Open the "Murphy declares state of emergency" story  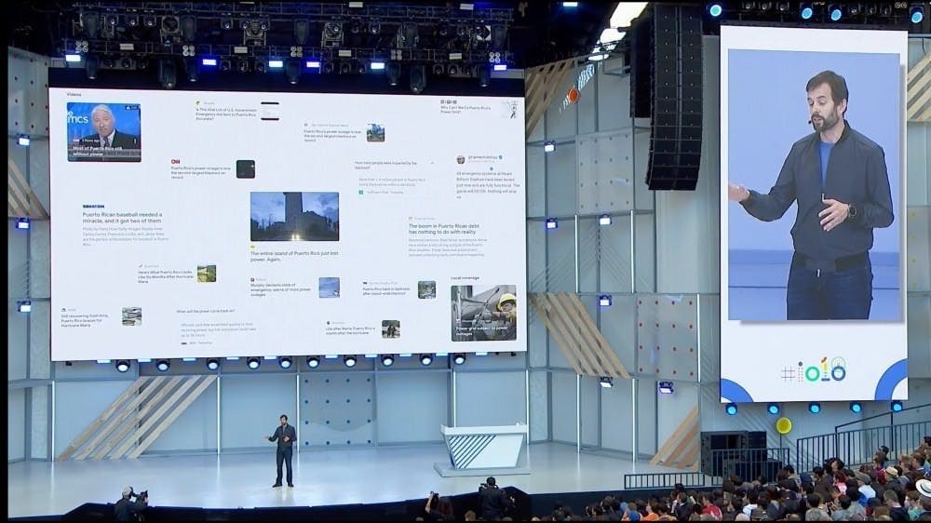tap(281, 288)
